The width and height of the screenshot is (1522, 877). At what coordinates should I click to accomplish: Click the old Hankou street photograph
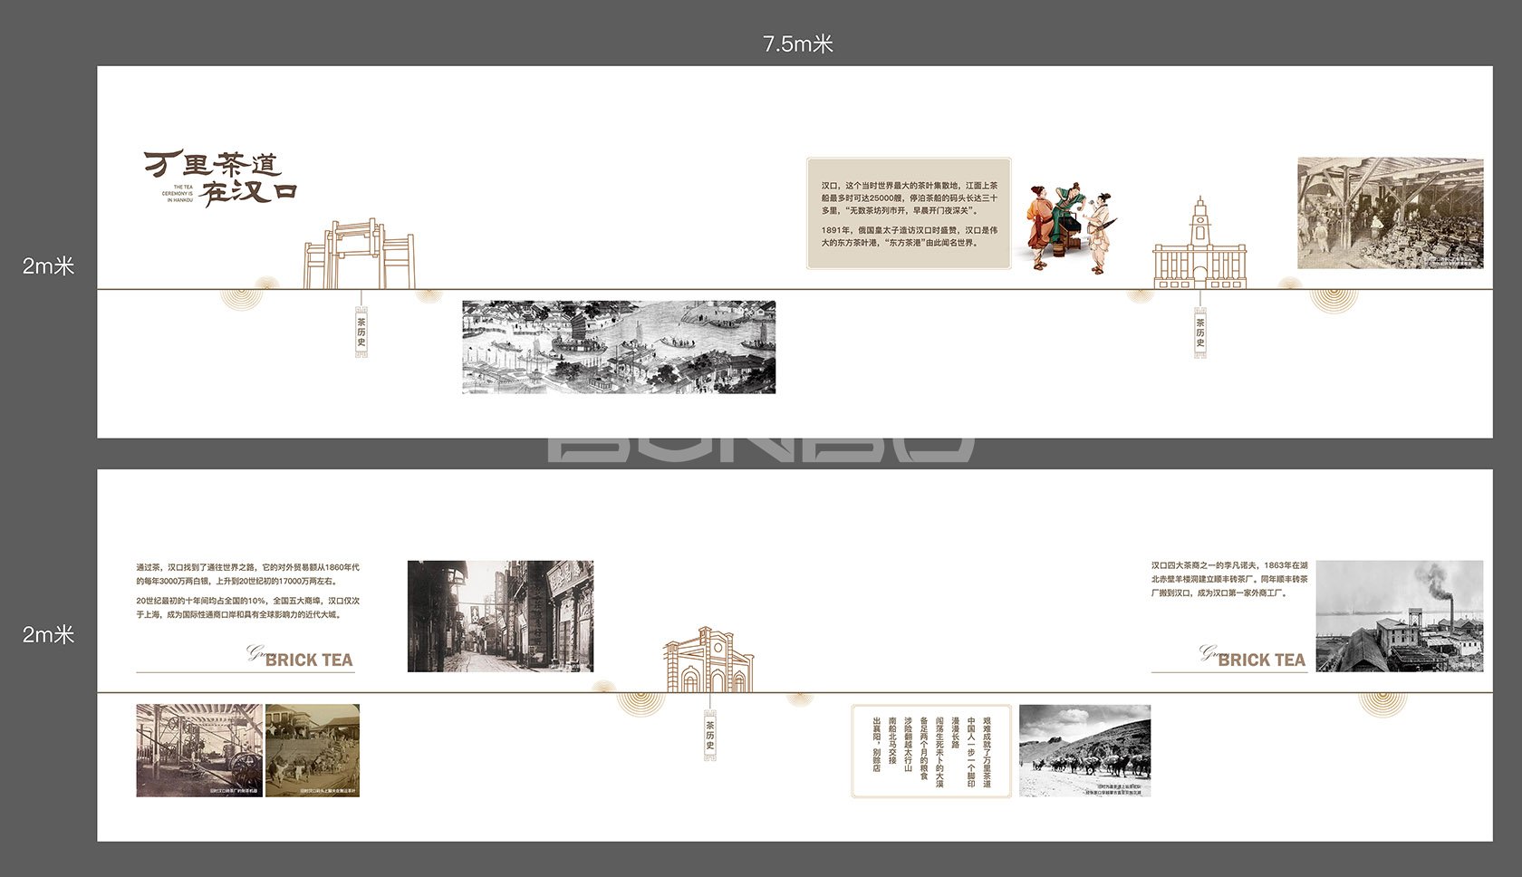[x=500, y=616]
